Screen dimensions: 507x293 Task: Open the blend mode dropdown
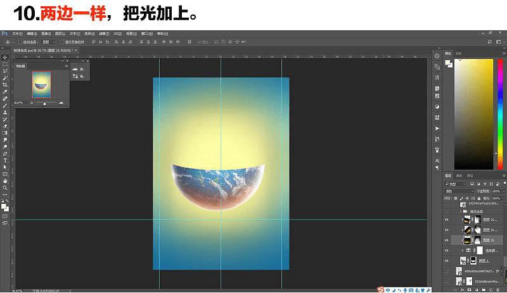point(458,191)
